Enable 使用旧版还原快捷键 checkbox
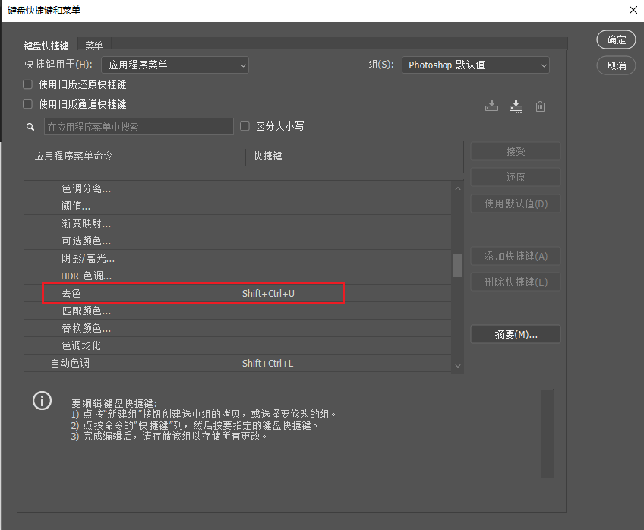 [27, 84]
